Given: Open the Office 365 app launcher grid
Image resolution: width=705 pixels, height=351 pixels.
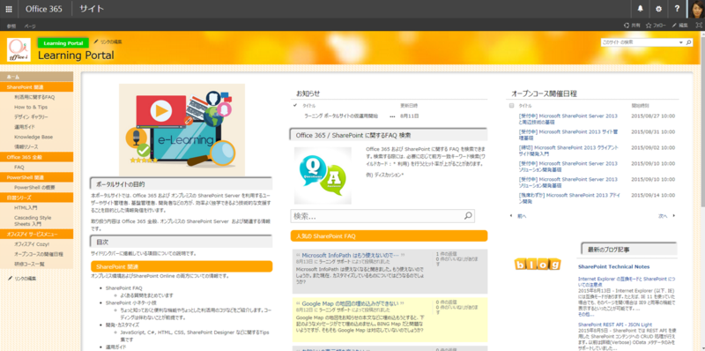Looking at the screenshot, I should point(9,9).
